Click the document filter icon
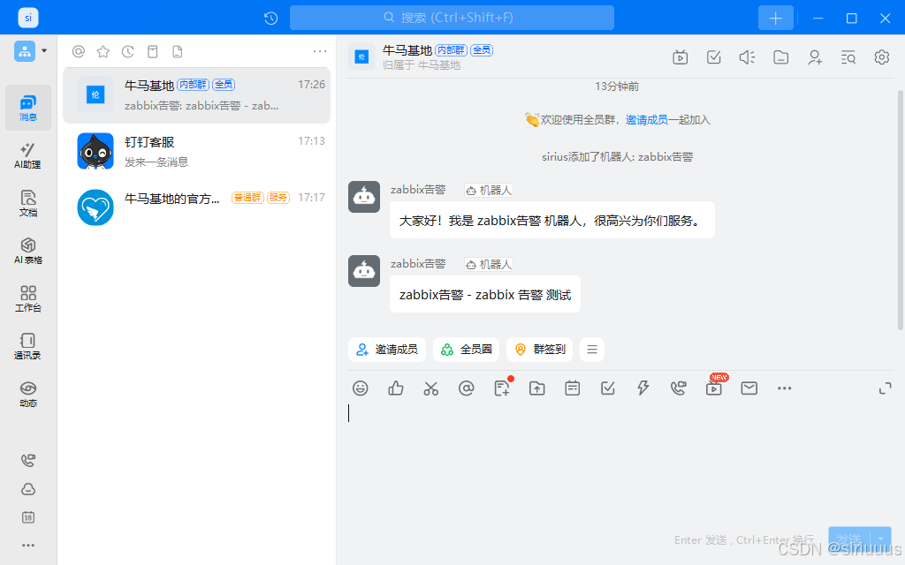This screenshot has width=905, height=565. tap(178, 52)
